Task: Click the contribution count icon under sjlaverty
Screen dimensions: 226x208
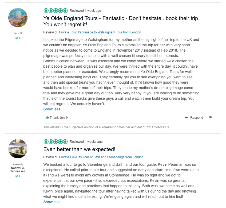Action: 17,176
